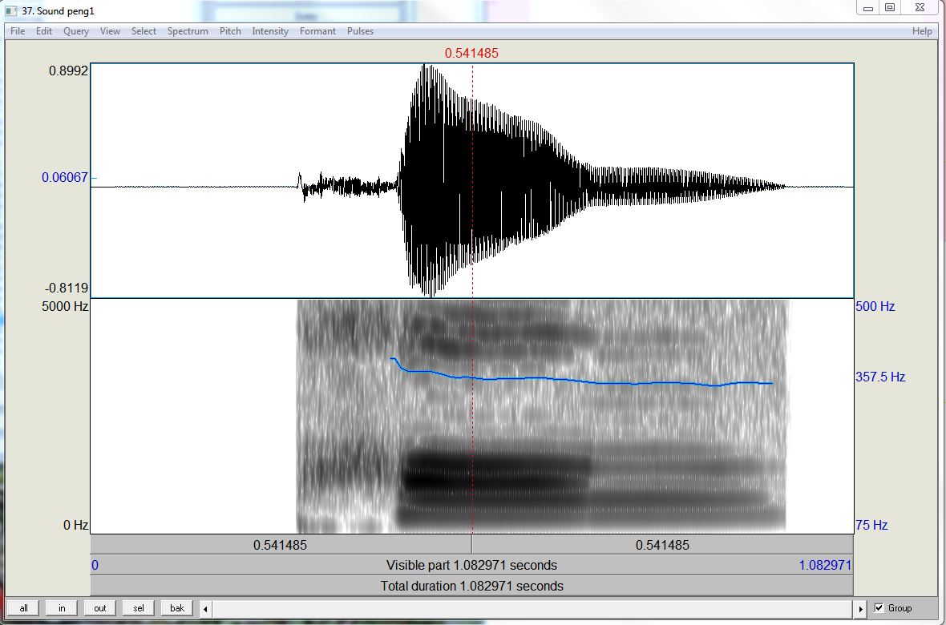
Task: Click the scrollbar right arrow
Action: (x=861, y=609)
